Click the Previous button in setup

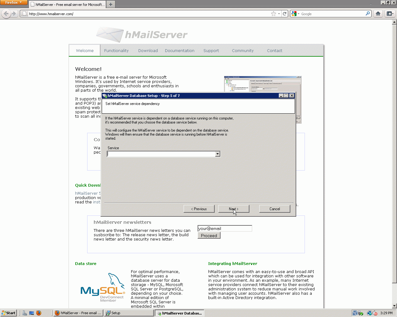(199, 209)
